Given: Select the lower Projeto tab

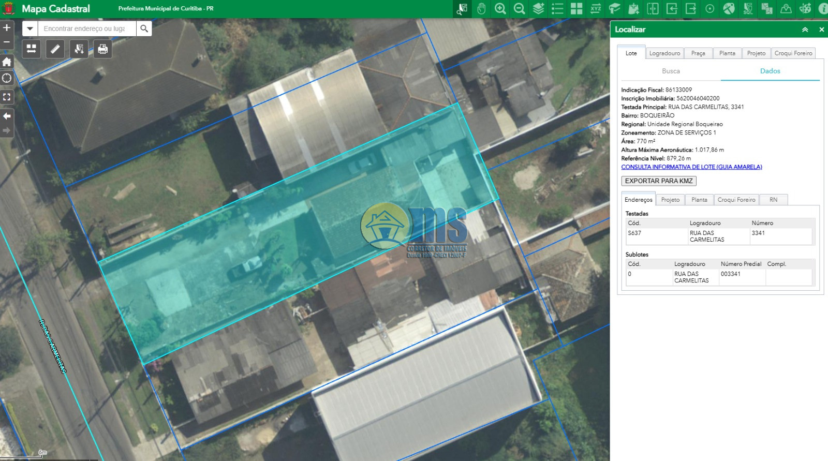Looking at the screenshot, I should point(670,200).
